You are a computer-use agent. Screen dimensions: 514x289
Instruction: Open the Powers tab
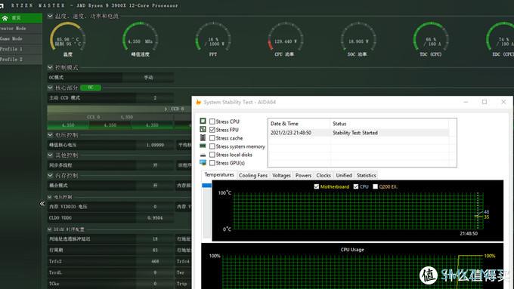pos(303,175)
